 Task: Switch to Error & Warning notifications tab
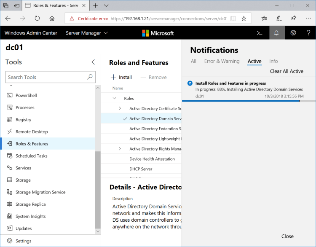coord(222,61)
